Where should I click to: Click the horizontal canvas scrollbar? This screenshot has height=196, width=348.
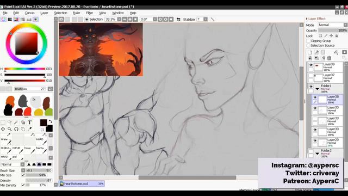point(187,177)
